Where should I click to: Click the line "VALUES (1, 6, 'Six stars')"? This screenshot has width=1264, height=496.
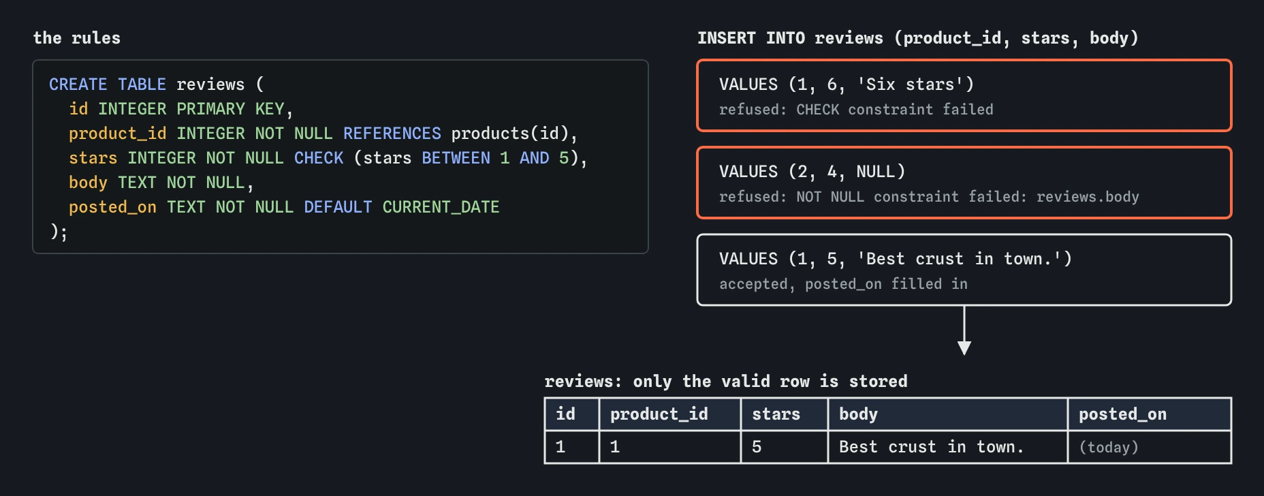point(847,84)
